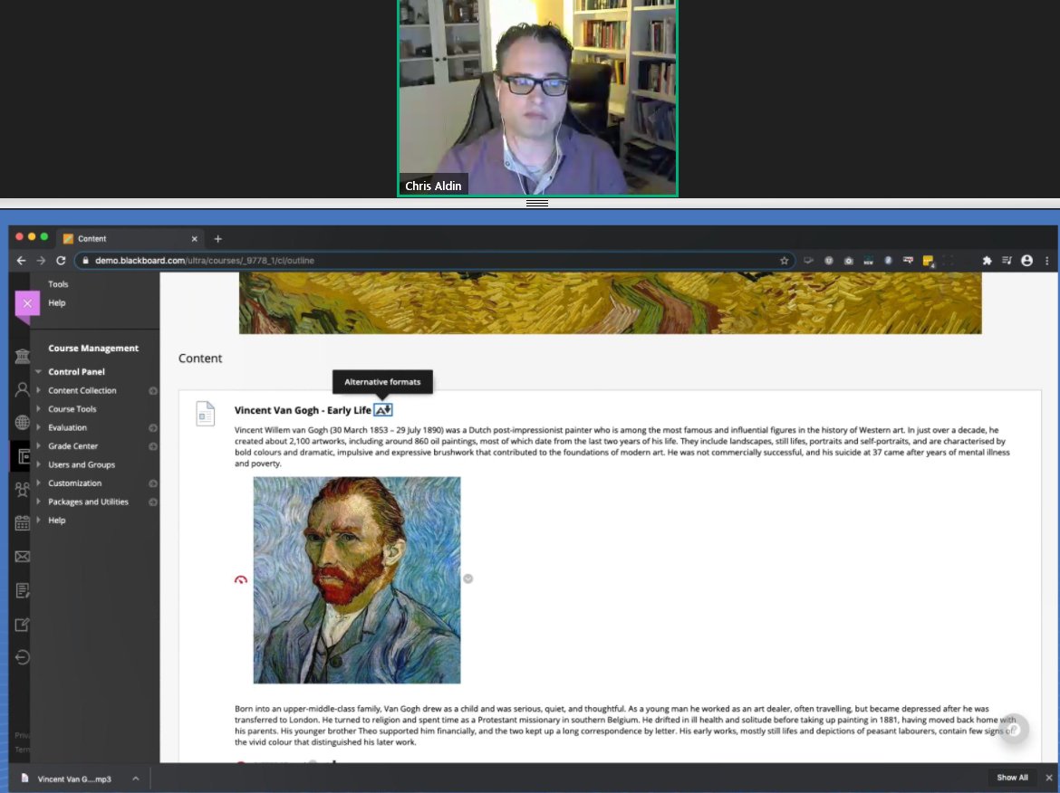The image size is (1060, 793).
Task: Open the organizations groups icon
Action: point(21,490)
